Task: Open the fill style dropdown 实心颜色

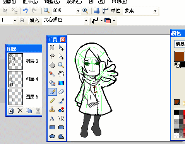Action: coord(86,20)
